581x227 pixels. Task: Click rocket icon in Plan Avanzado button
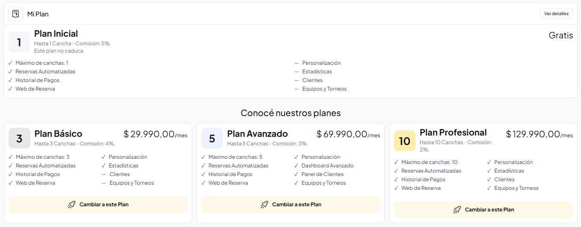coord(264,205)
